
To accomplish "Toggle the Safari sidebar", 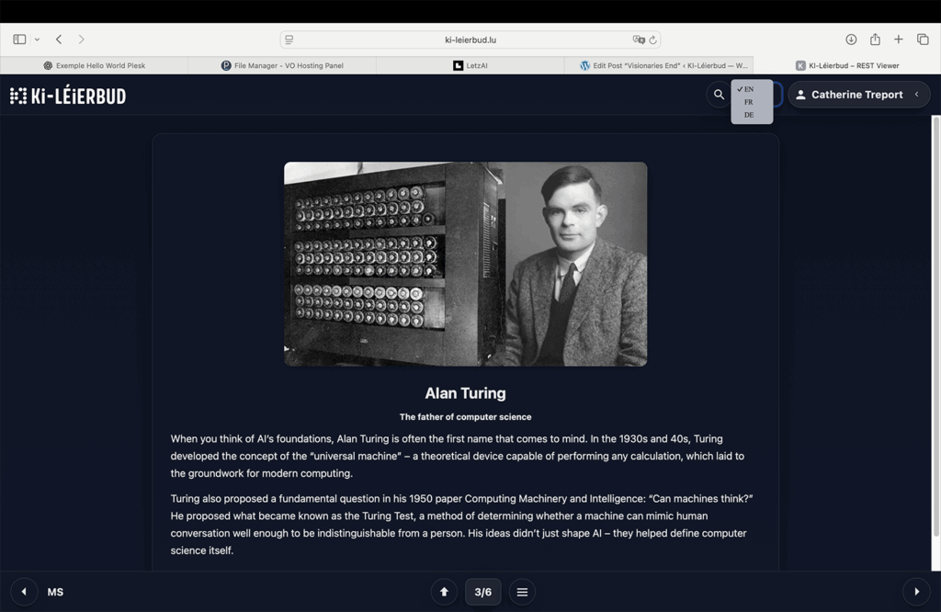I will click(19, 40).
